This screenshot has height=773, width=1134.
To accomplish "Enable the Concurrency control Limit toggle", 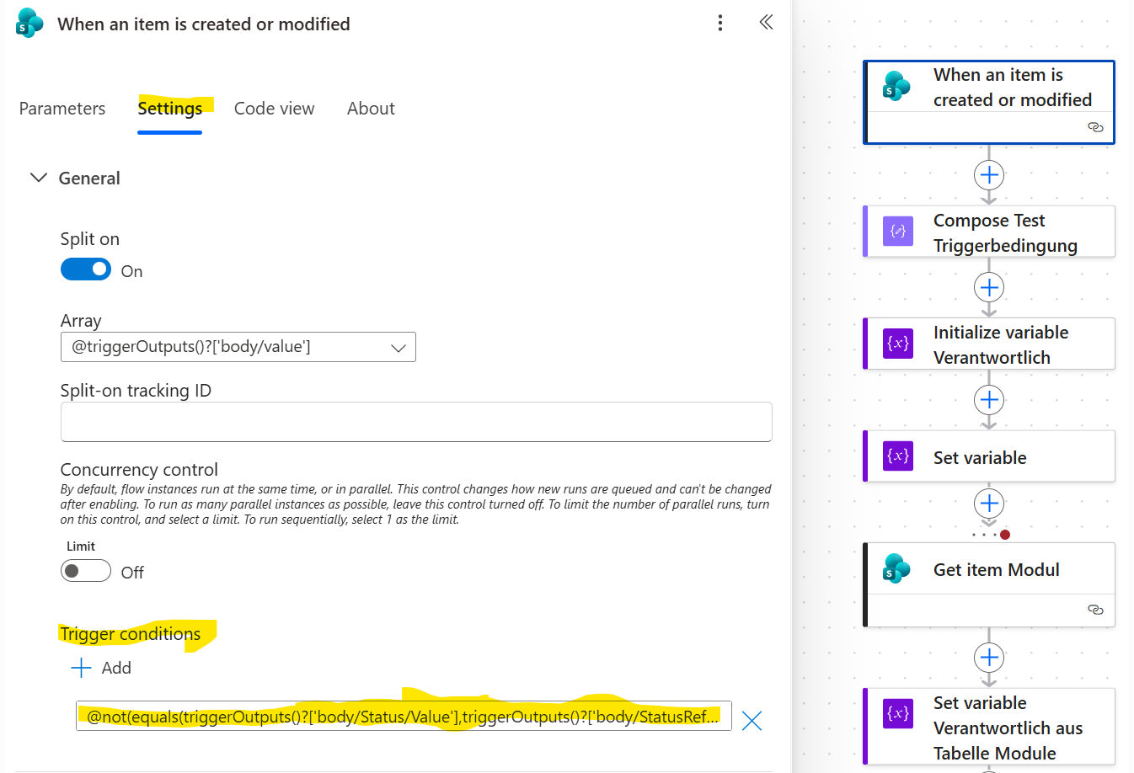I will point(86,571).
